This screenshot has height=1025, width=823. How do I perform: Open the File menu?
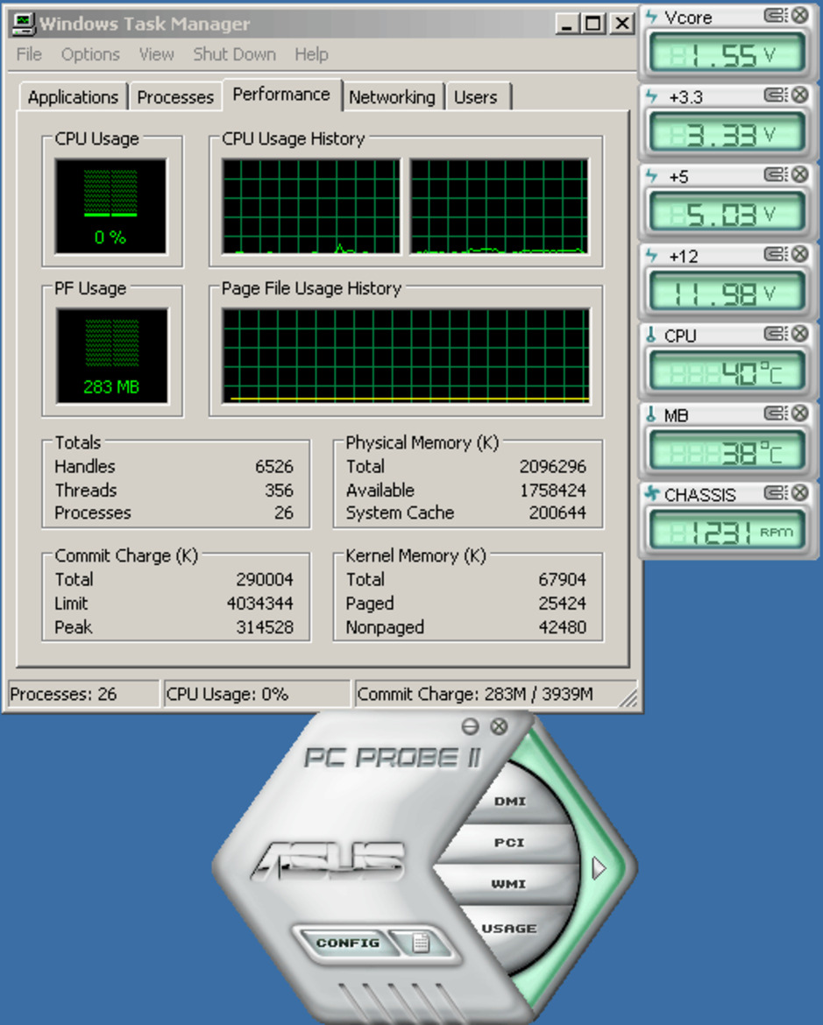pos(29,54)
